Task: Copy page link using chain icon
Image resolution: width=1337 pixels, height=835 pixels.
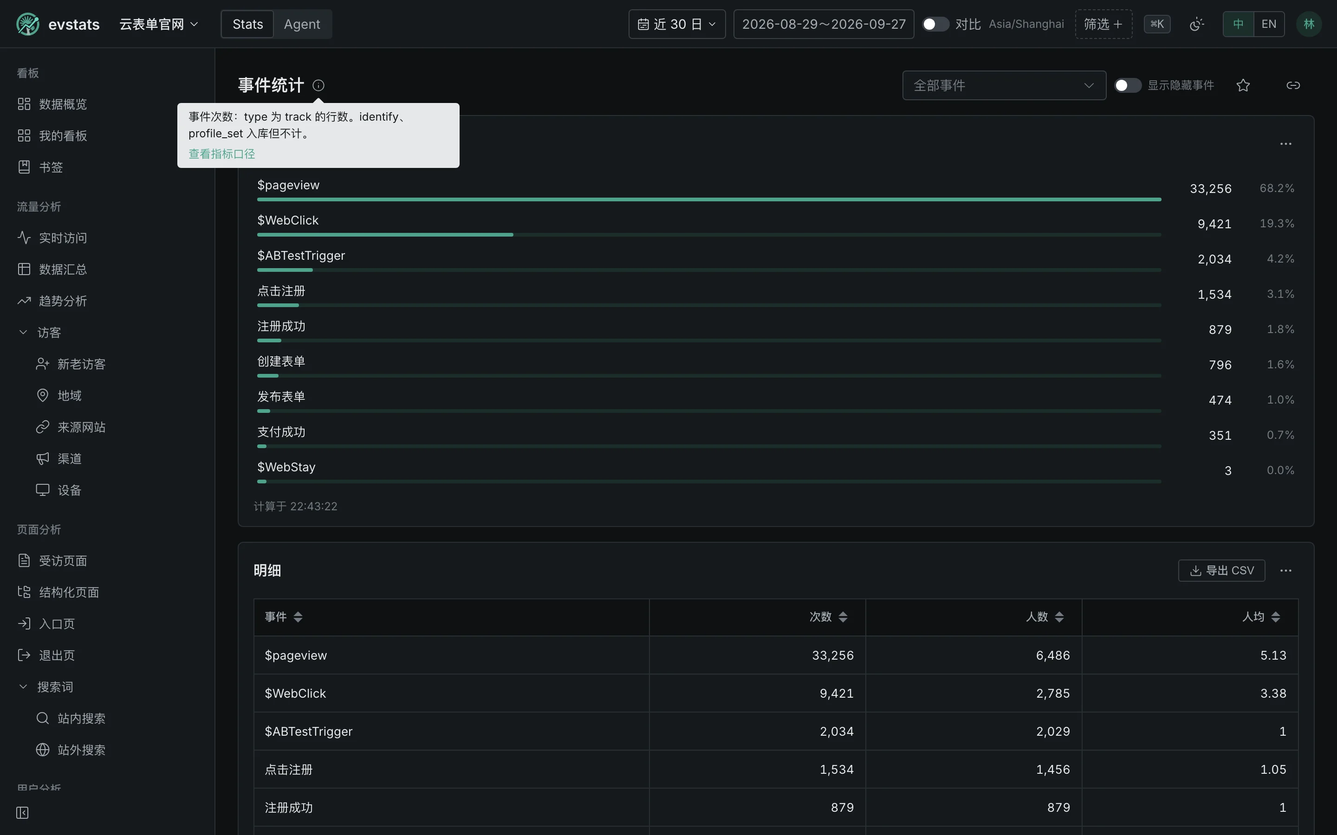Action: pyautogui.click(x=1293, y=85)
